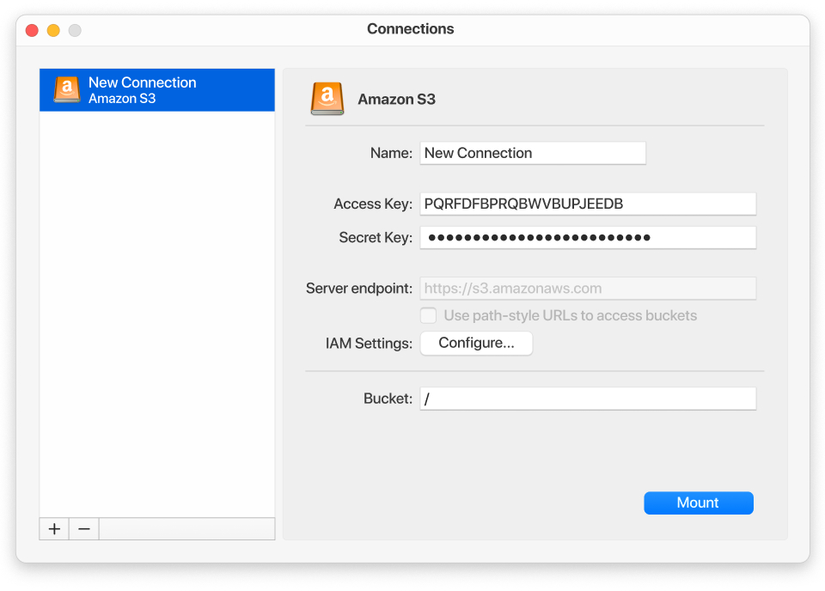
Task: Click the masked Secret Key field
Action: click(588, 237)
